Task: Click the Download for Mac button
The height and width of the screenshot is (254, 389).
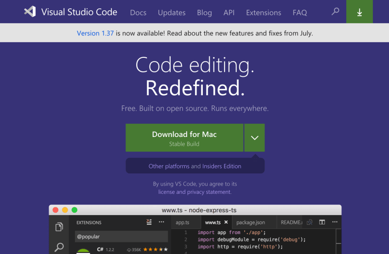Action: [x=184, y=138]
